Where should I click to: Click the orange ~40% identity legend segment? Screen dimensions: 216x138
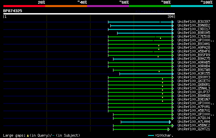(66, 6)
